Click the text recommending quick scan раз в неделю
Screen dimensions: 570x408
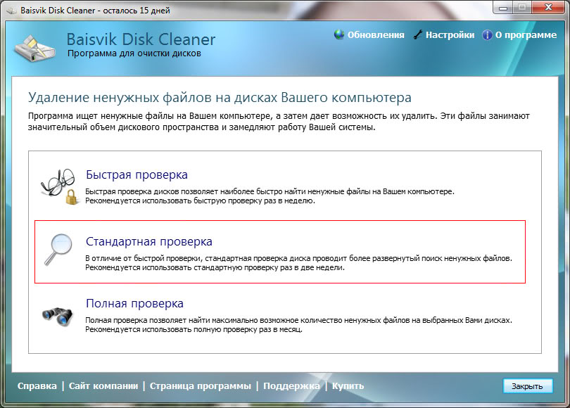(201, 201)
